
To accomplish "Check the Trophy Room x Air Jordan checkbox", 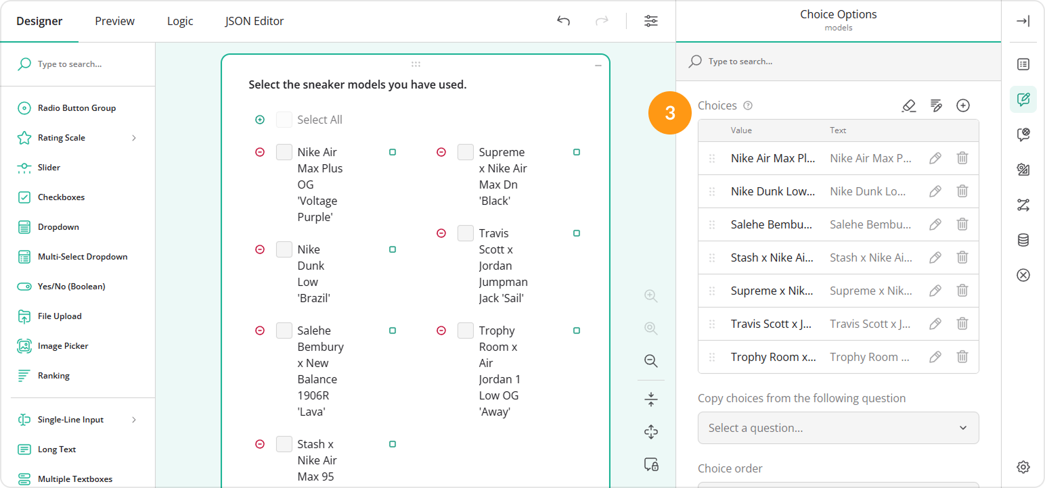I will coord(466,331).
